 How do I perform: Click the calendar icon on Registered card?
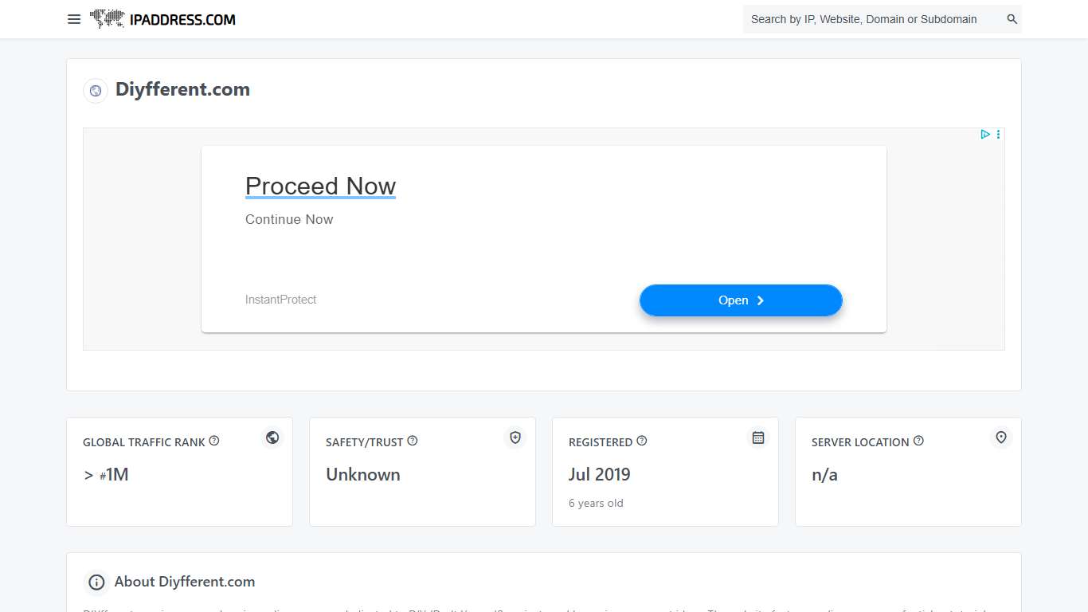coord(757,437)
